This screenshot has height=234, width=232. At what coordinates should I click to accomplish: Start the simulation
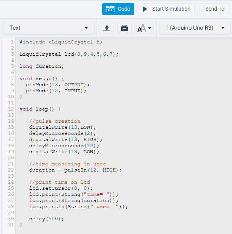point(166,9)
